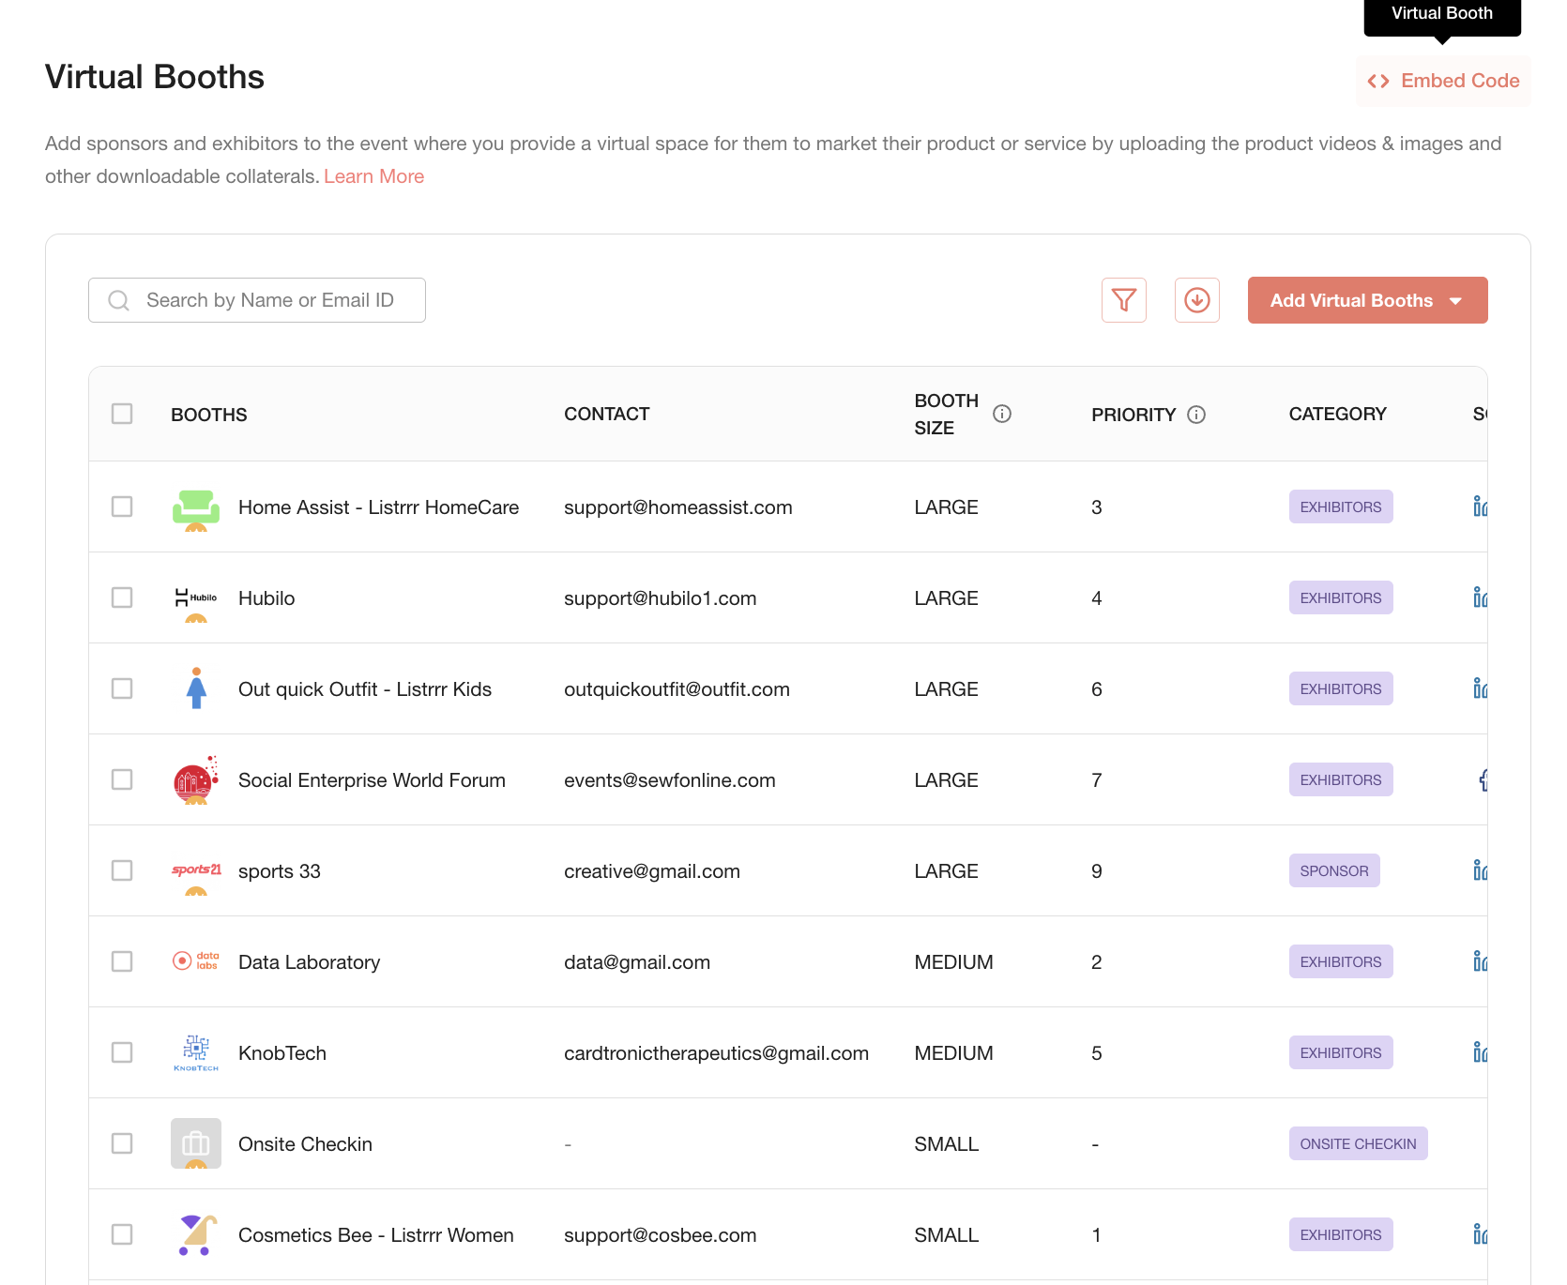Click cardtronictherapeutics@gmail.com contact email
The image size is (1567, 1285).
click(x=717, y=1053)
